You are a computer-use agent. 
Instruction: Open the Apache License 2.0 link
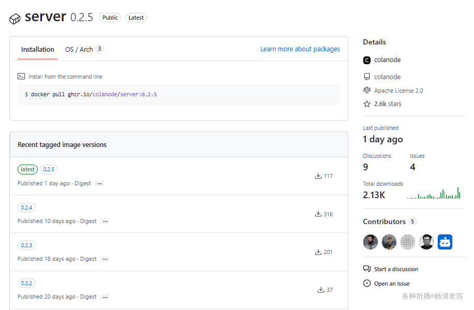398,91
